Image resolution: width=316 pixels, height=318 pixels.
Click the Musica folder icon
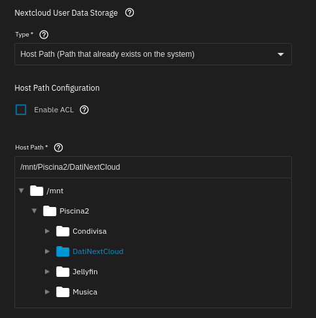(63, 292)
